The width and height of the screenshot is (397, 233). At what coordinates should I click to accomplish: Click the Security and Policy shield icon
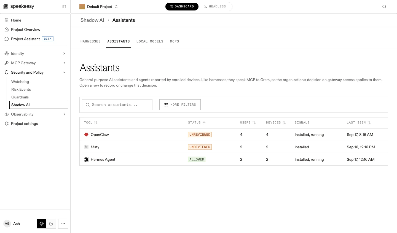click(x=7, y=72)
